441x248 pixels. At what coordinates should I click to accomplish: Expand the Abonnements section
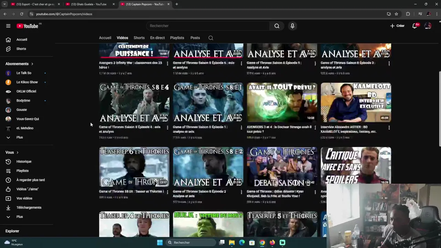[19, 64]
